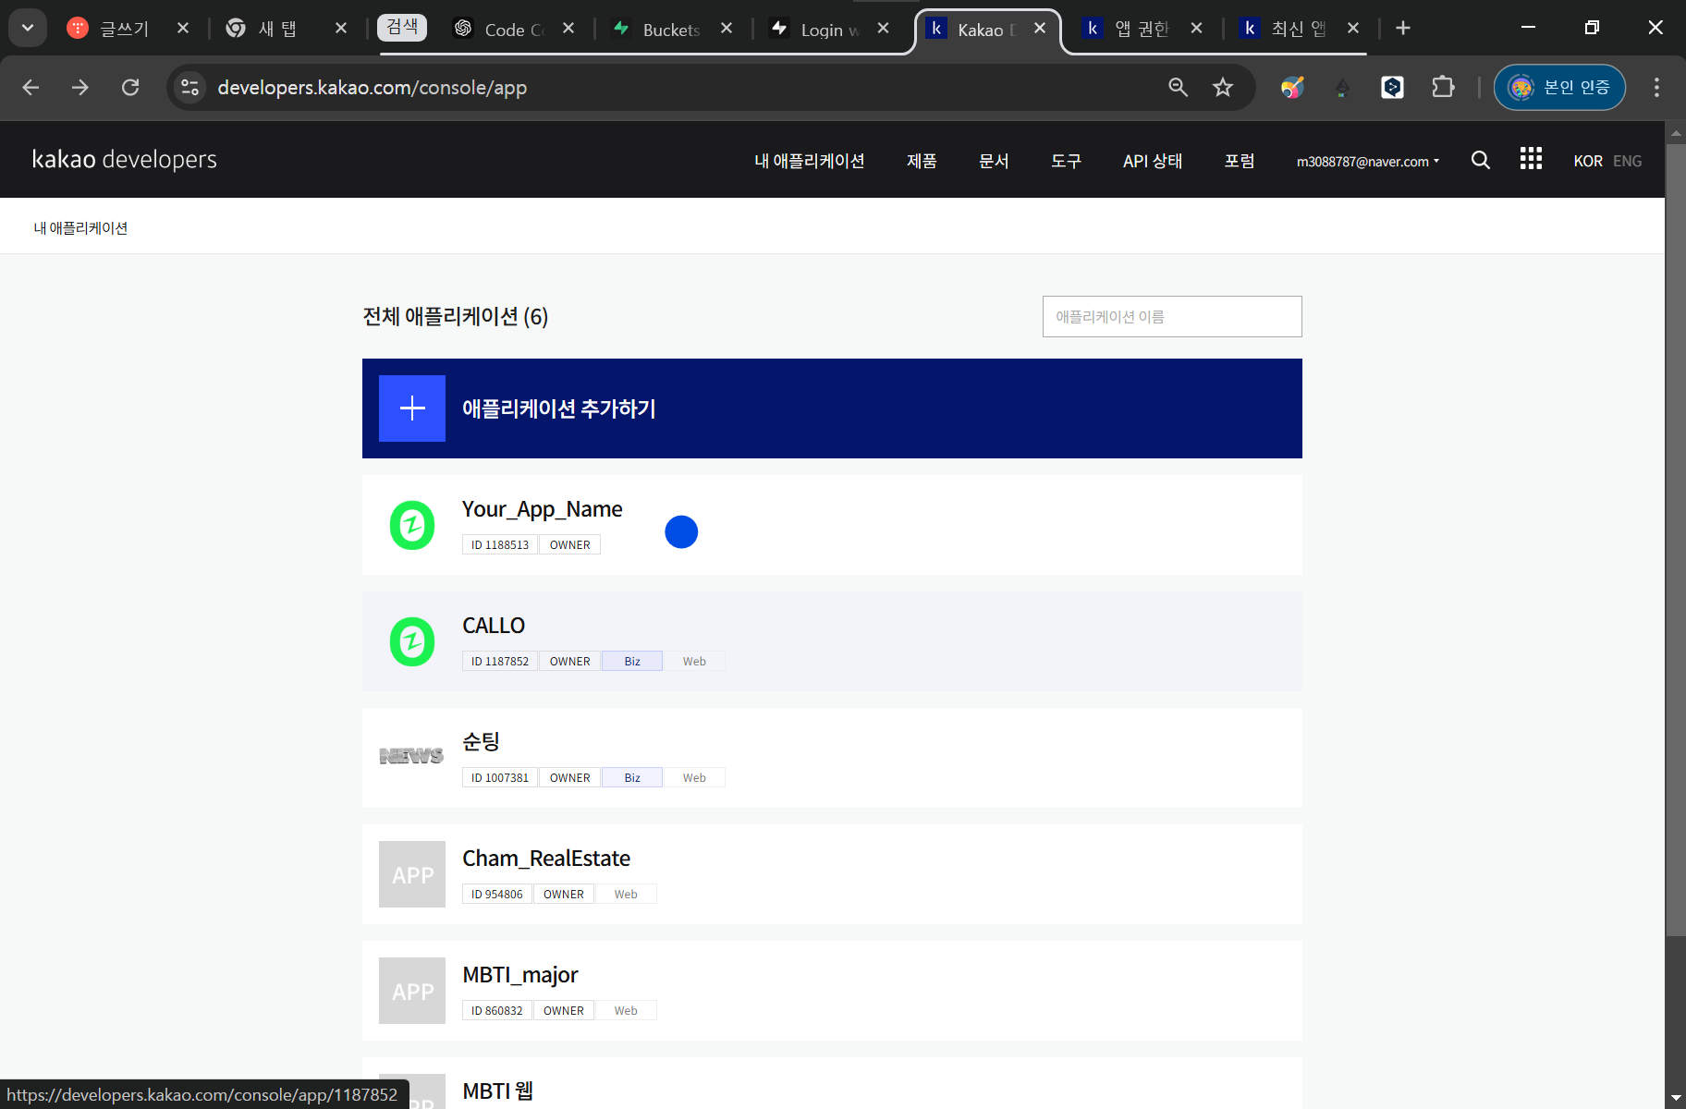Open the Your_App_Name application
The width and height of the screenshot is (1686, 1109).
(x=832, y=525)
